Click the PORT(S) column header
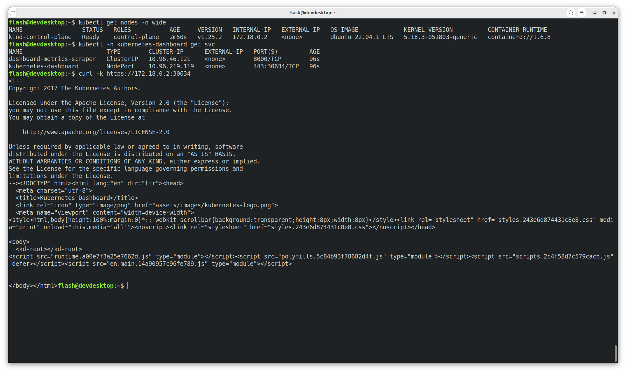The height and width of the screenshot is (372, 626). [265, 52]
